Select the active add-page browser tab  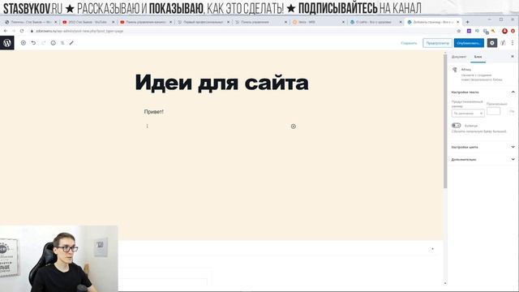[433, 22]
